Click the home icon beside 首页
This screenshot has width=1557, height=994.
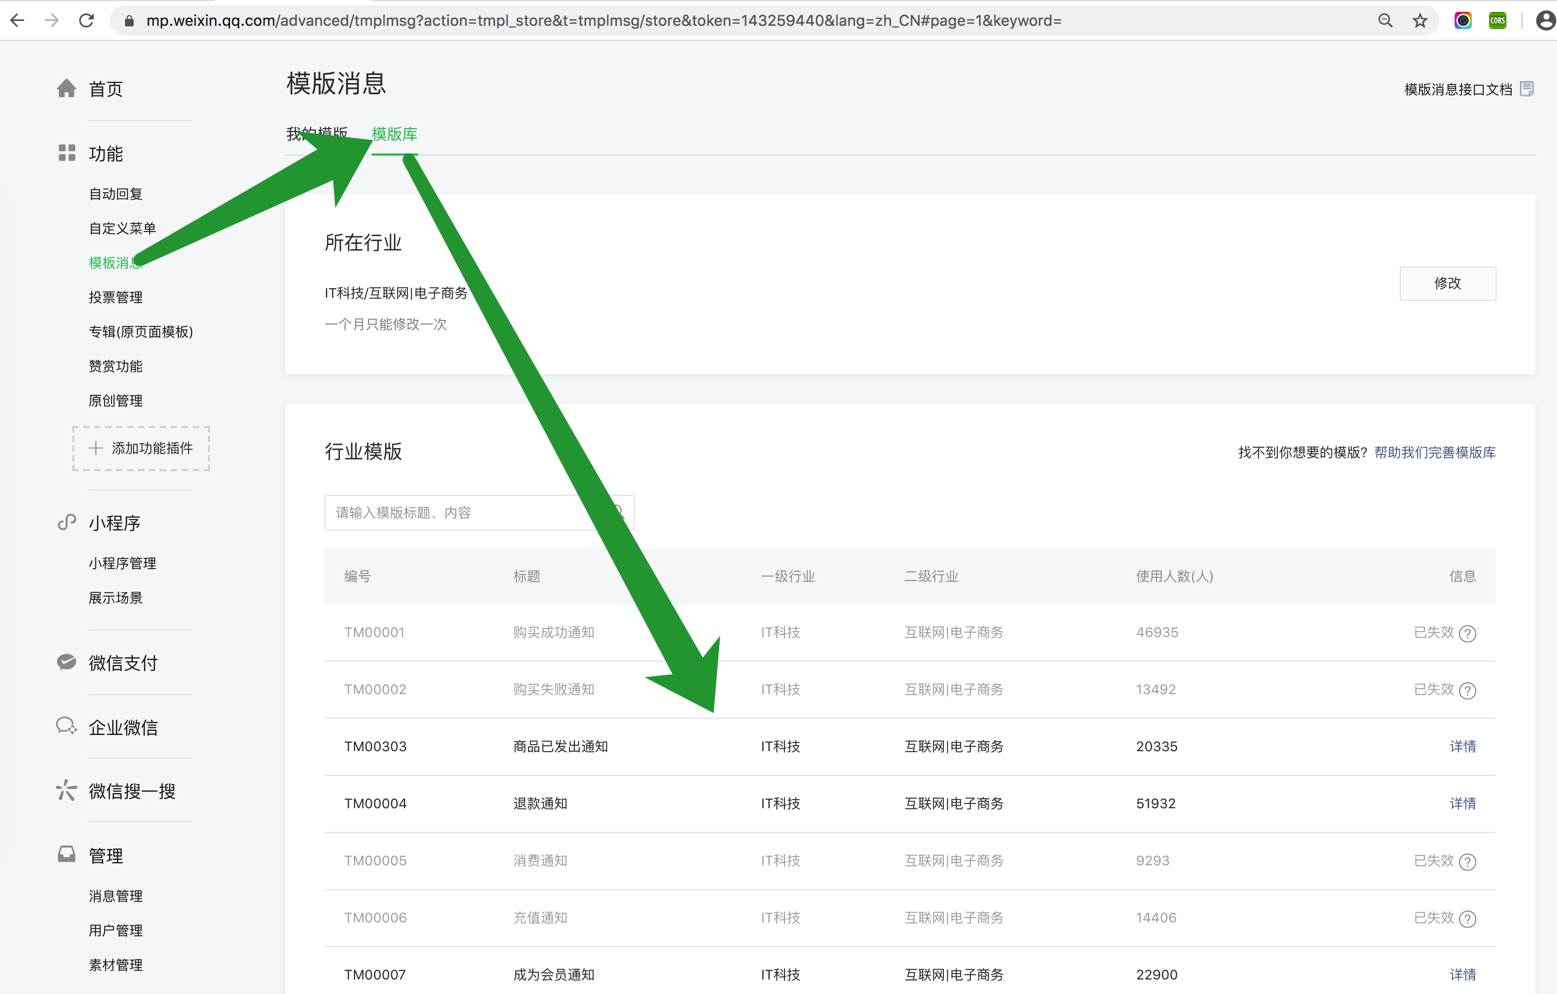coord(66,88)
